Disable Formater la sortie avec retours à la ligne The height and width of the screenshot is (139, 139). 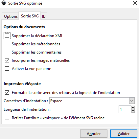click(7, 93)
